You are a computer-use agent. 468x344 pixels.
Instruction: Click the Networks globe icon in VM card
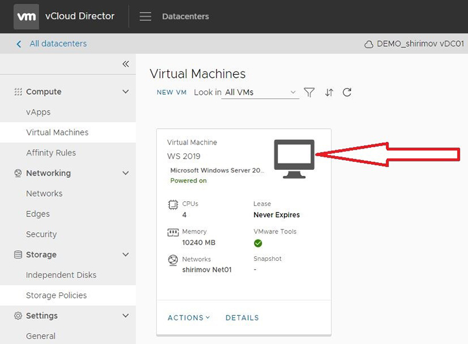pyautogui.click(x=173, y=260)
